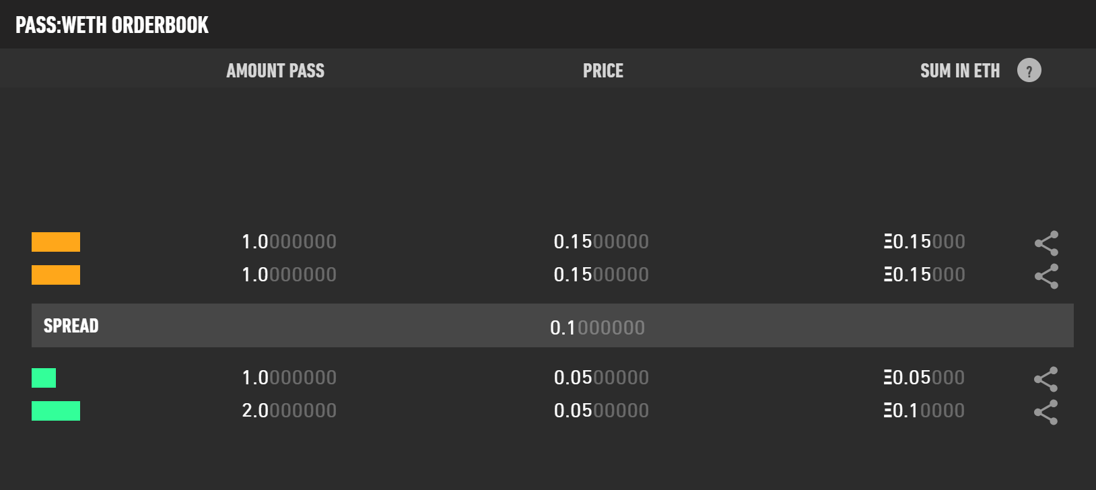Click orange depth bar of top sell order
1096x490 pixels.
click(56, 242)
